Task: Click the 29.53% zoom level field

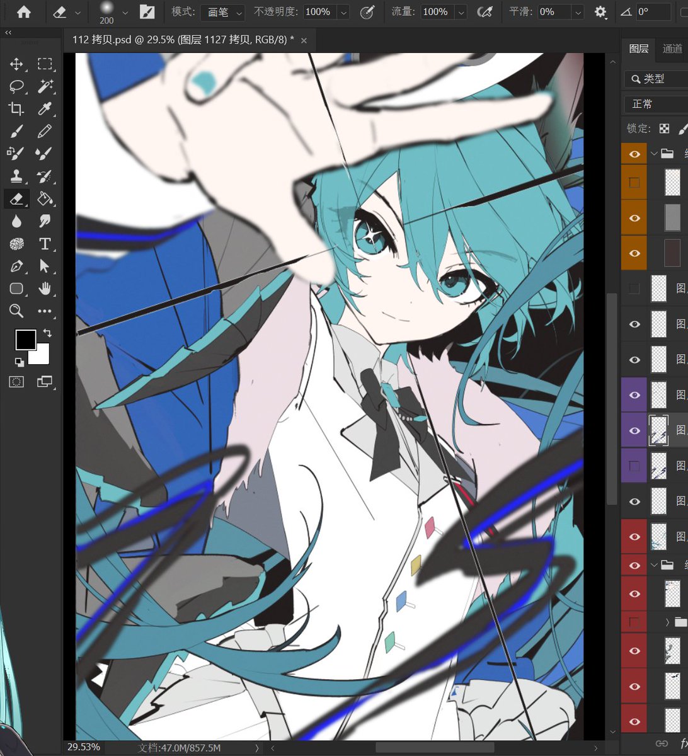Action: point(84,747)
